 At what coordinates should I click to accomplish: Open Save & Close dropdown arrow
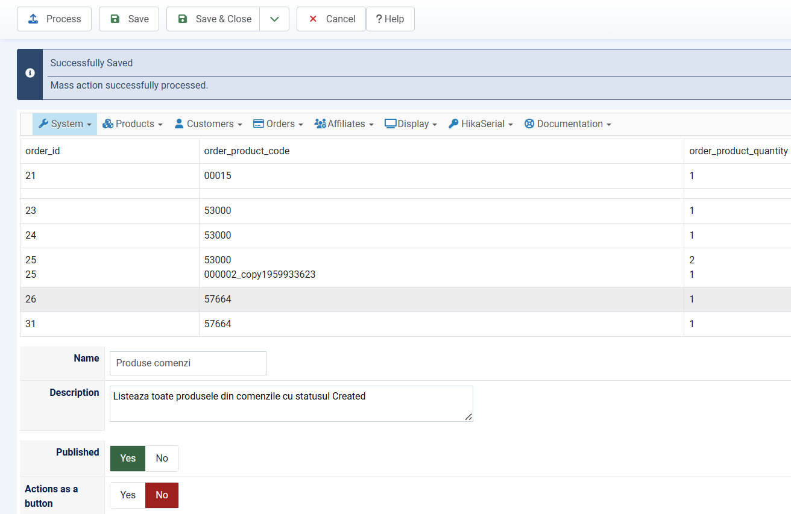coord(274,19)
